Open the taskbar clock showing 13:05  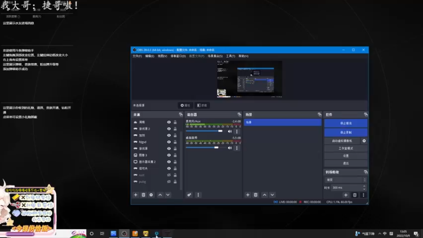point(403,233)
